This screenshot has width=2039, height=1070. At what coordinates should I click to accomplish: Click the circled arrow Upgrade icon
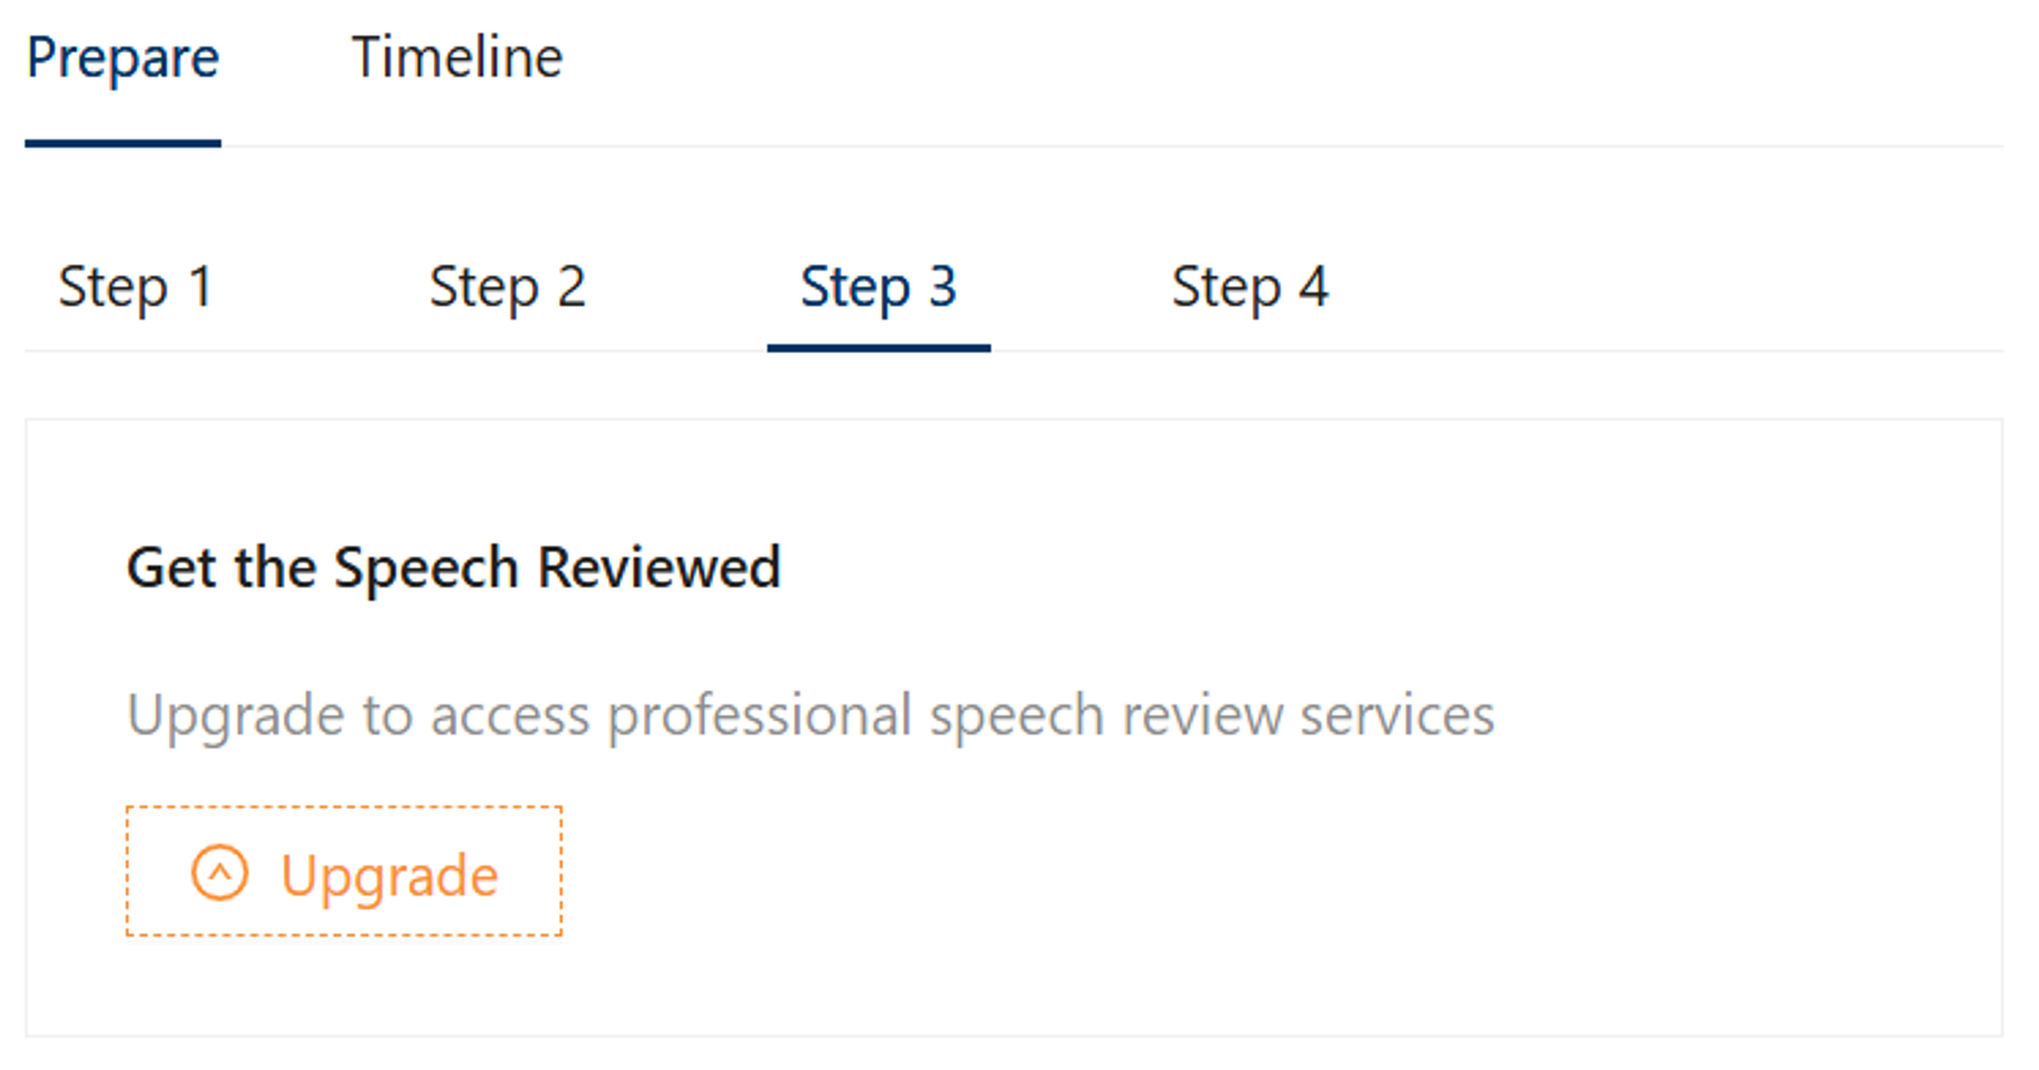[220, 873]
